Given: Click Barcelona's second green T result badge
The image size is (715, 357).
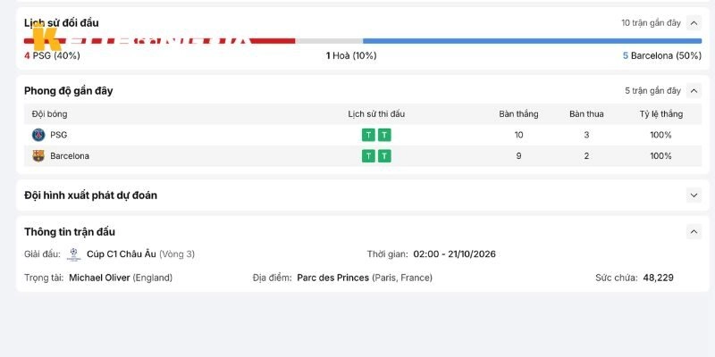Looking at the screenshot, I should tap(384, 156).
